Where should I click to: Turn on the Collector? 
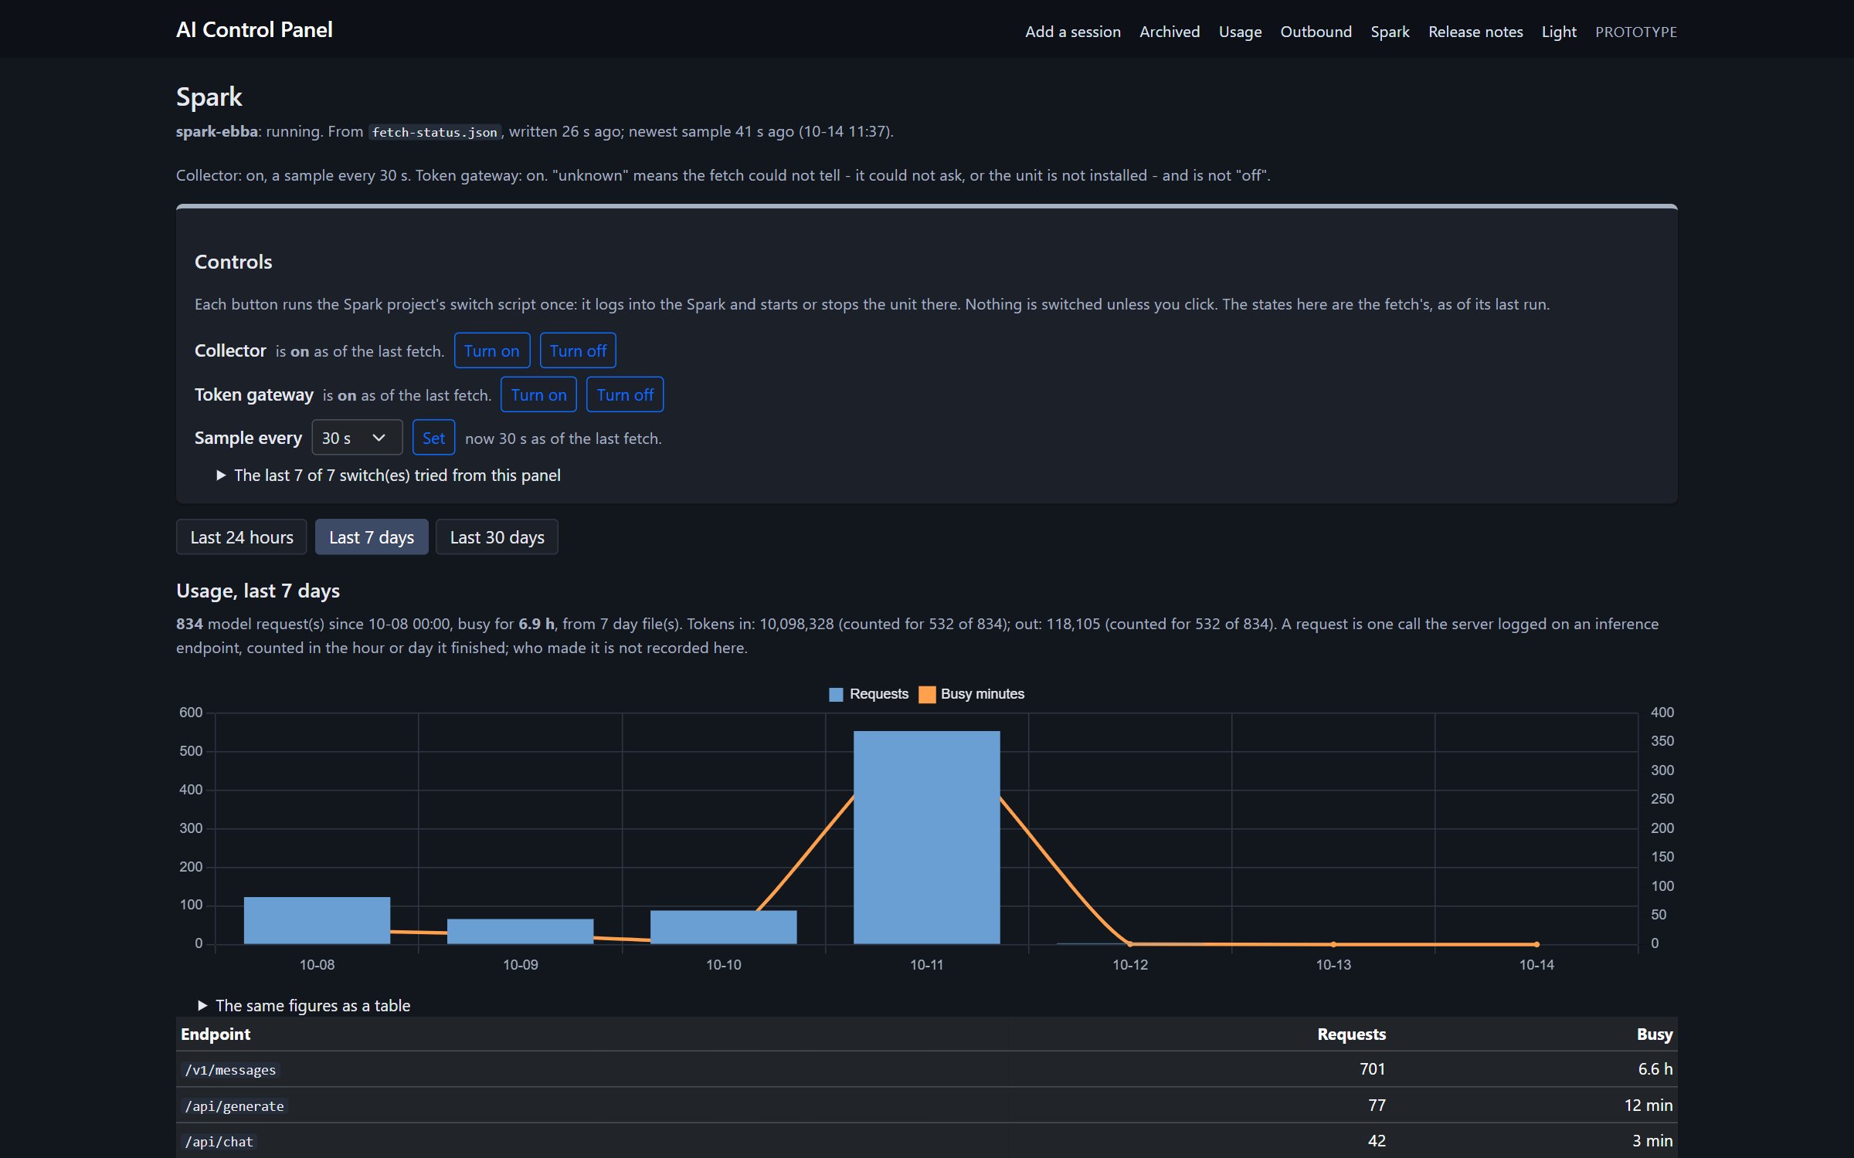pos(491,350)
